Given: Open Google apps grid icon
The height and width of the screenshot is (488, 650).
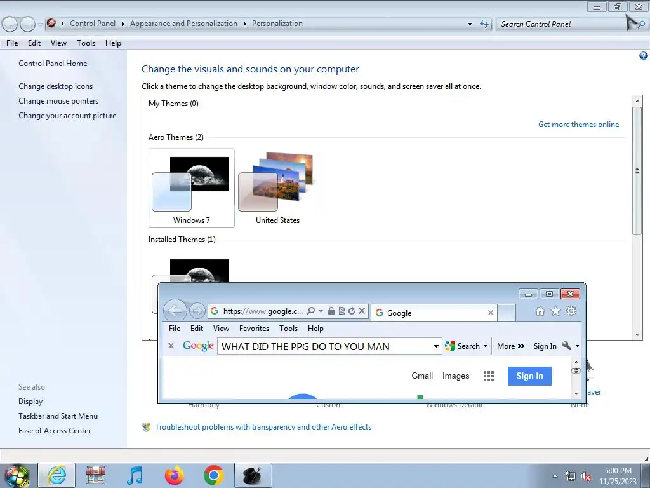Looking at the screenshot, I should 489,376.
